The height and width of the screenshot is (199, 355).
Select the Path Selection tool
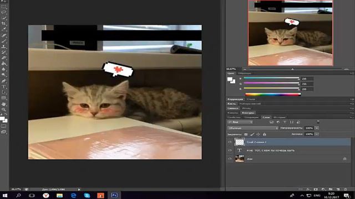coord(4,92)
